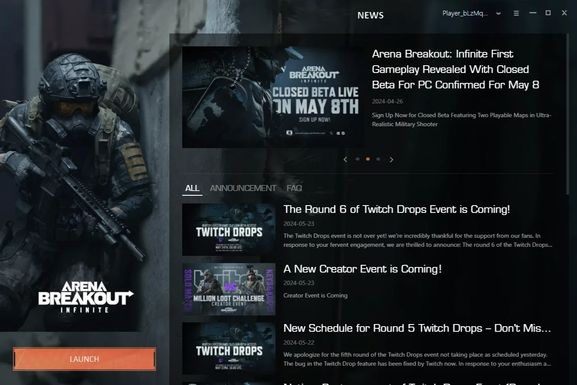577x385 pixels.
Task: Click the 2024-04-26 date text
Action: pos(388,102)
